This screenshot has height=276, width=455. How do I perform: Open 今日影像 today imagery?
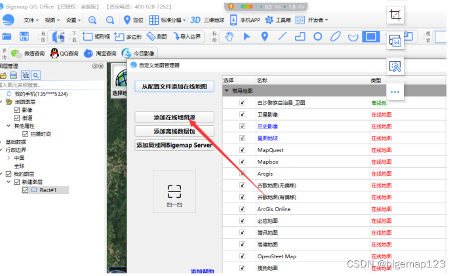pyautogui.click(x=138, y=53)
